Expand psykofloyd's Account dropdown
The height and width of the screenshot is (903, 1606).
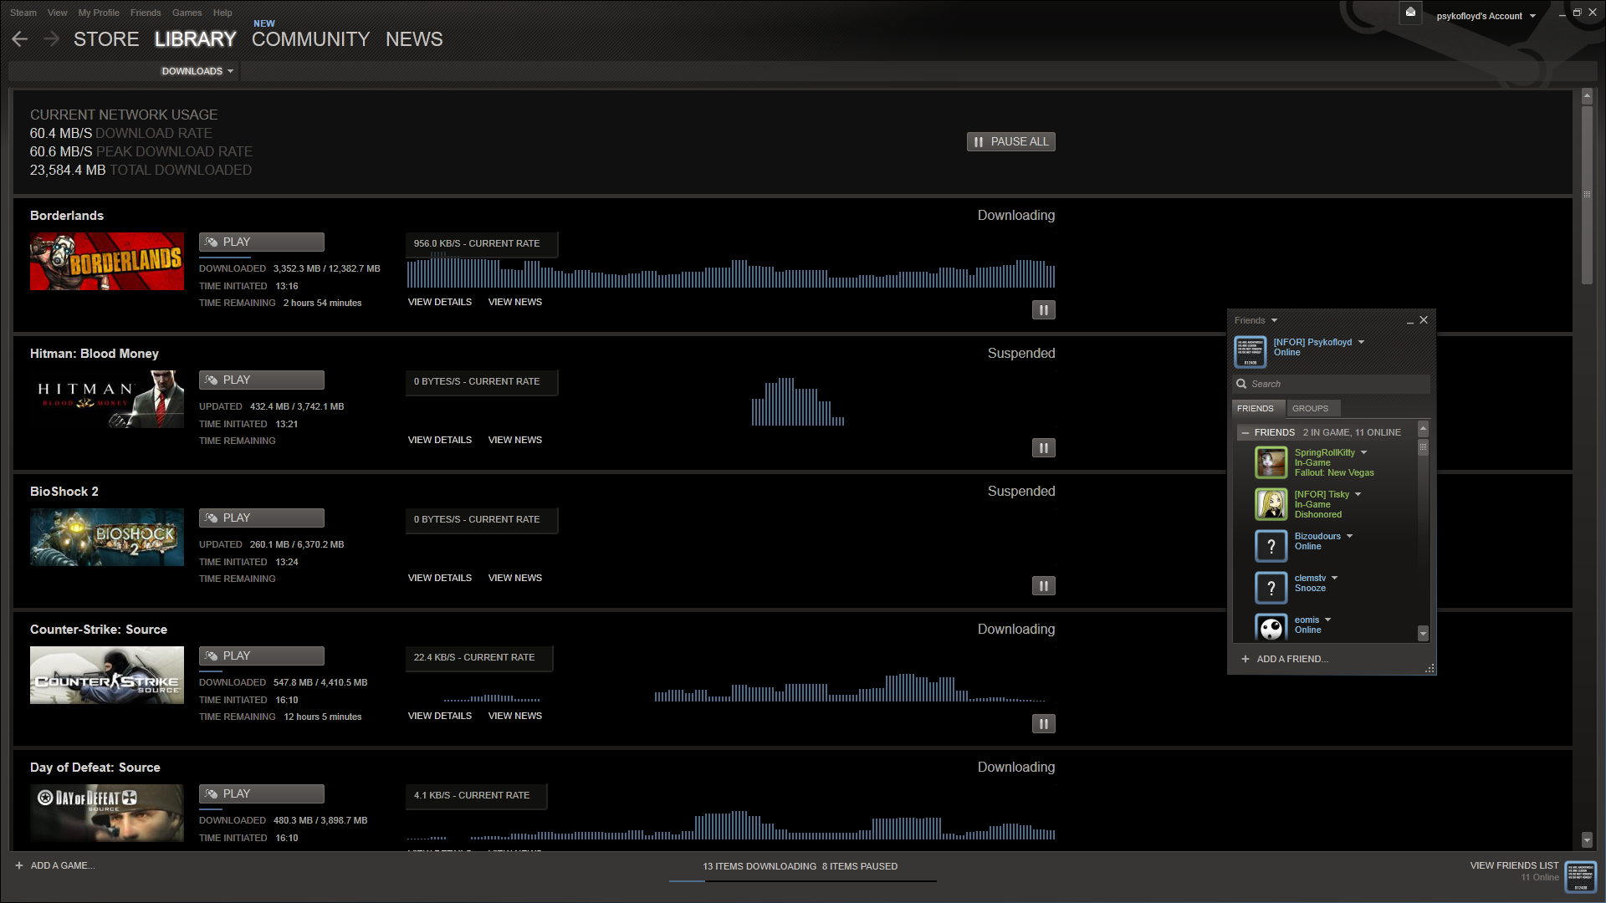1486,16
